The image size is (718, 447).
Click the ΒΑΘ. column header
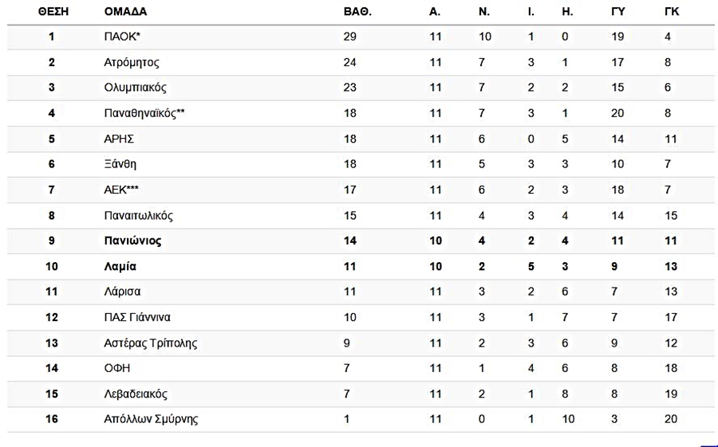tap(357, 12)
